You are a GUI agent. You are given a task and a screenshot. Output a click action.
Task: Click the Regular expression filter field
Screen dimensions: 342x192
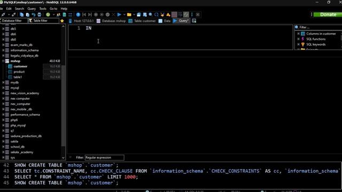[104, 157]
